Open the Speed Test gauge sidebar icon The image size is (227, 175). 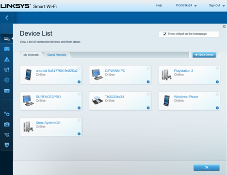click(7, 80)
